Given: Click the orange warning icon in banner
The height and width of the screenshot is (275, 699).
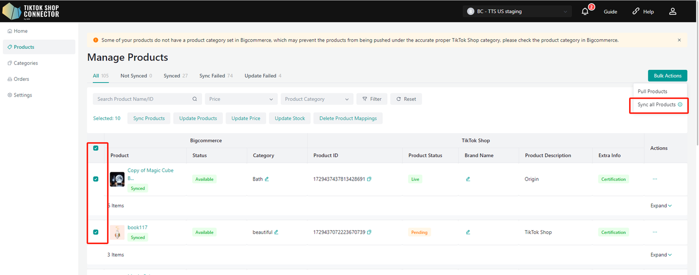Looking at the screenshot, I should (96, 40).
